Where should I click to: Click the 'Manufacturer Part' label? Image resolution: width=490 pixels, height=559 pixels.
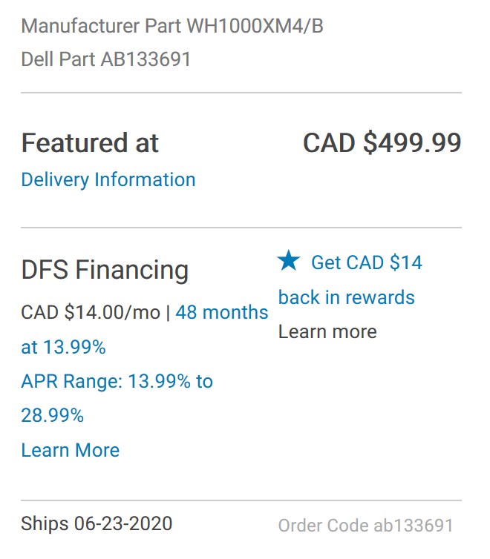tap(102, 27)
